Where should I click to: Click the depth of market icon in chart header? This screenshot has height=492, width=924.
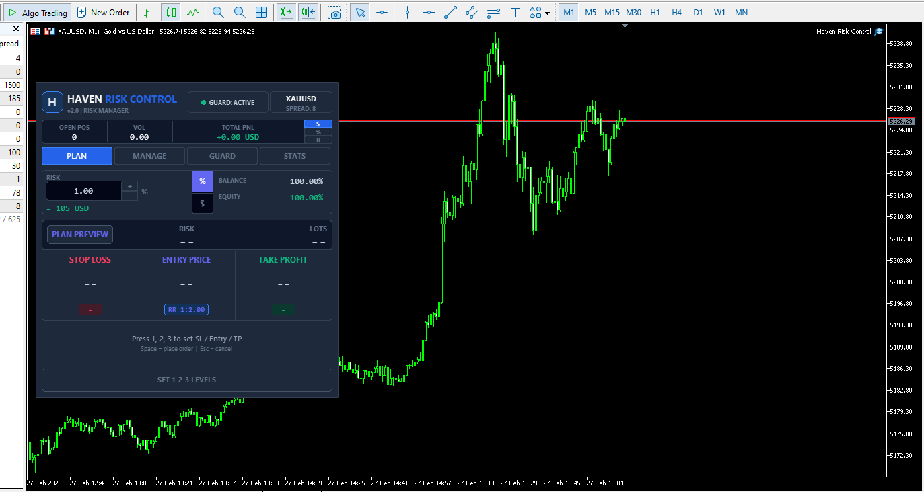click(36, 31)
